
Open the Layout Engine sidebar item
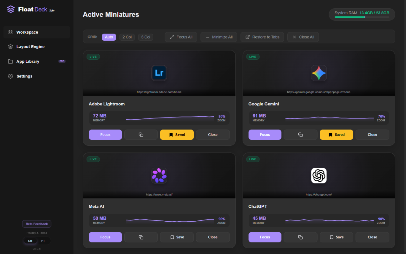coord(37,47)
